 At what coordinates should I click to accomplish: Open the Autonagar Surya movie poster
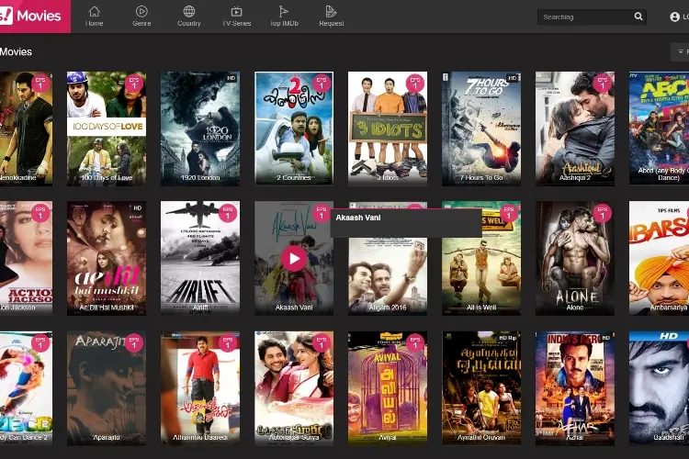click(x=294, y=388)
